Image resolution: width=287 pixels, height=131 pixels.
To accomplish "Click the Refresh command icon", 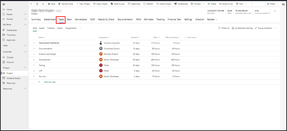I will [145, 4].
